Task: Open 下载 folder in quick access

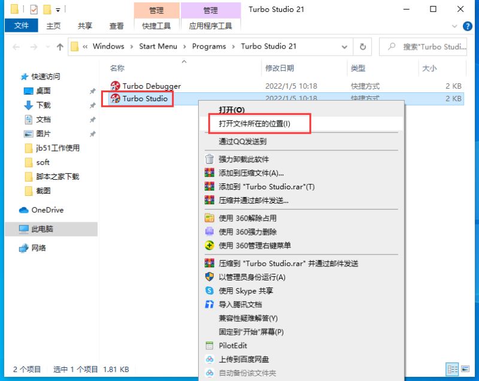Action: [x=37, y=105]
